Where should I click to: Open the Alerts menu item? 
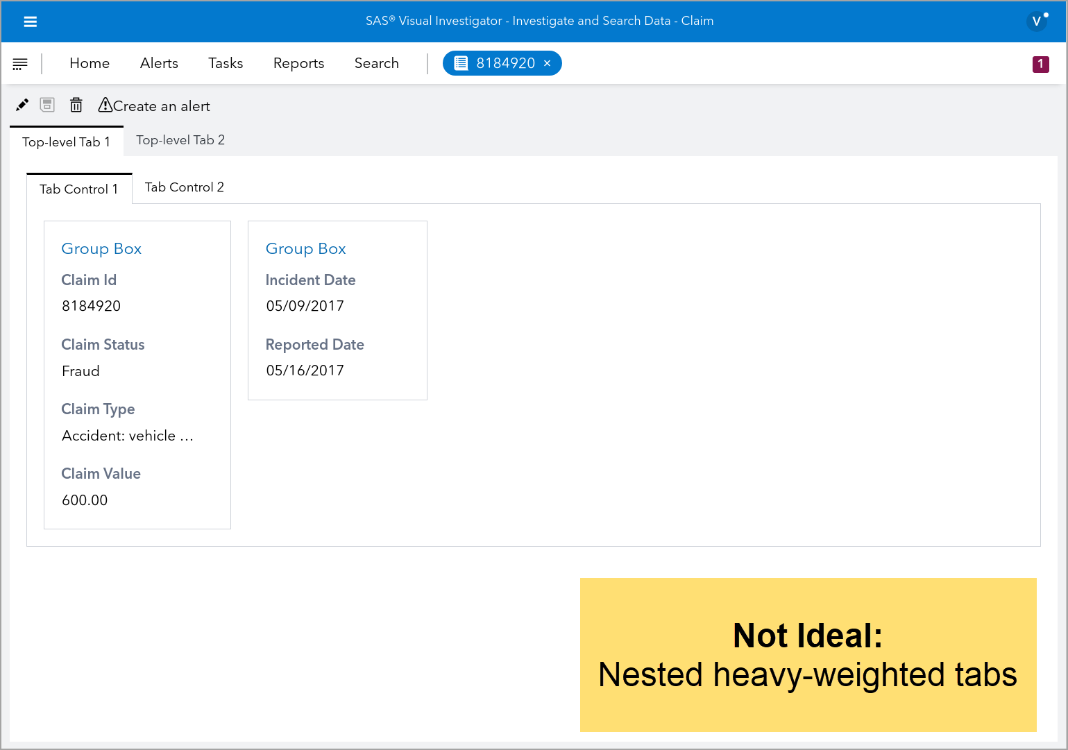[x=159, y=63]
